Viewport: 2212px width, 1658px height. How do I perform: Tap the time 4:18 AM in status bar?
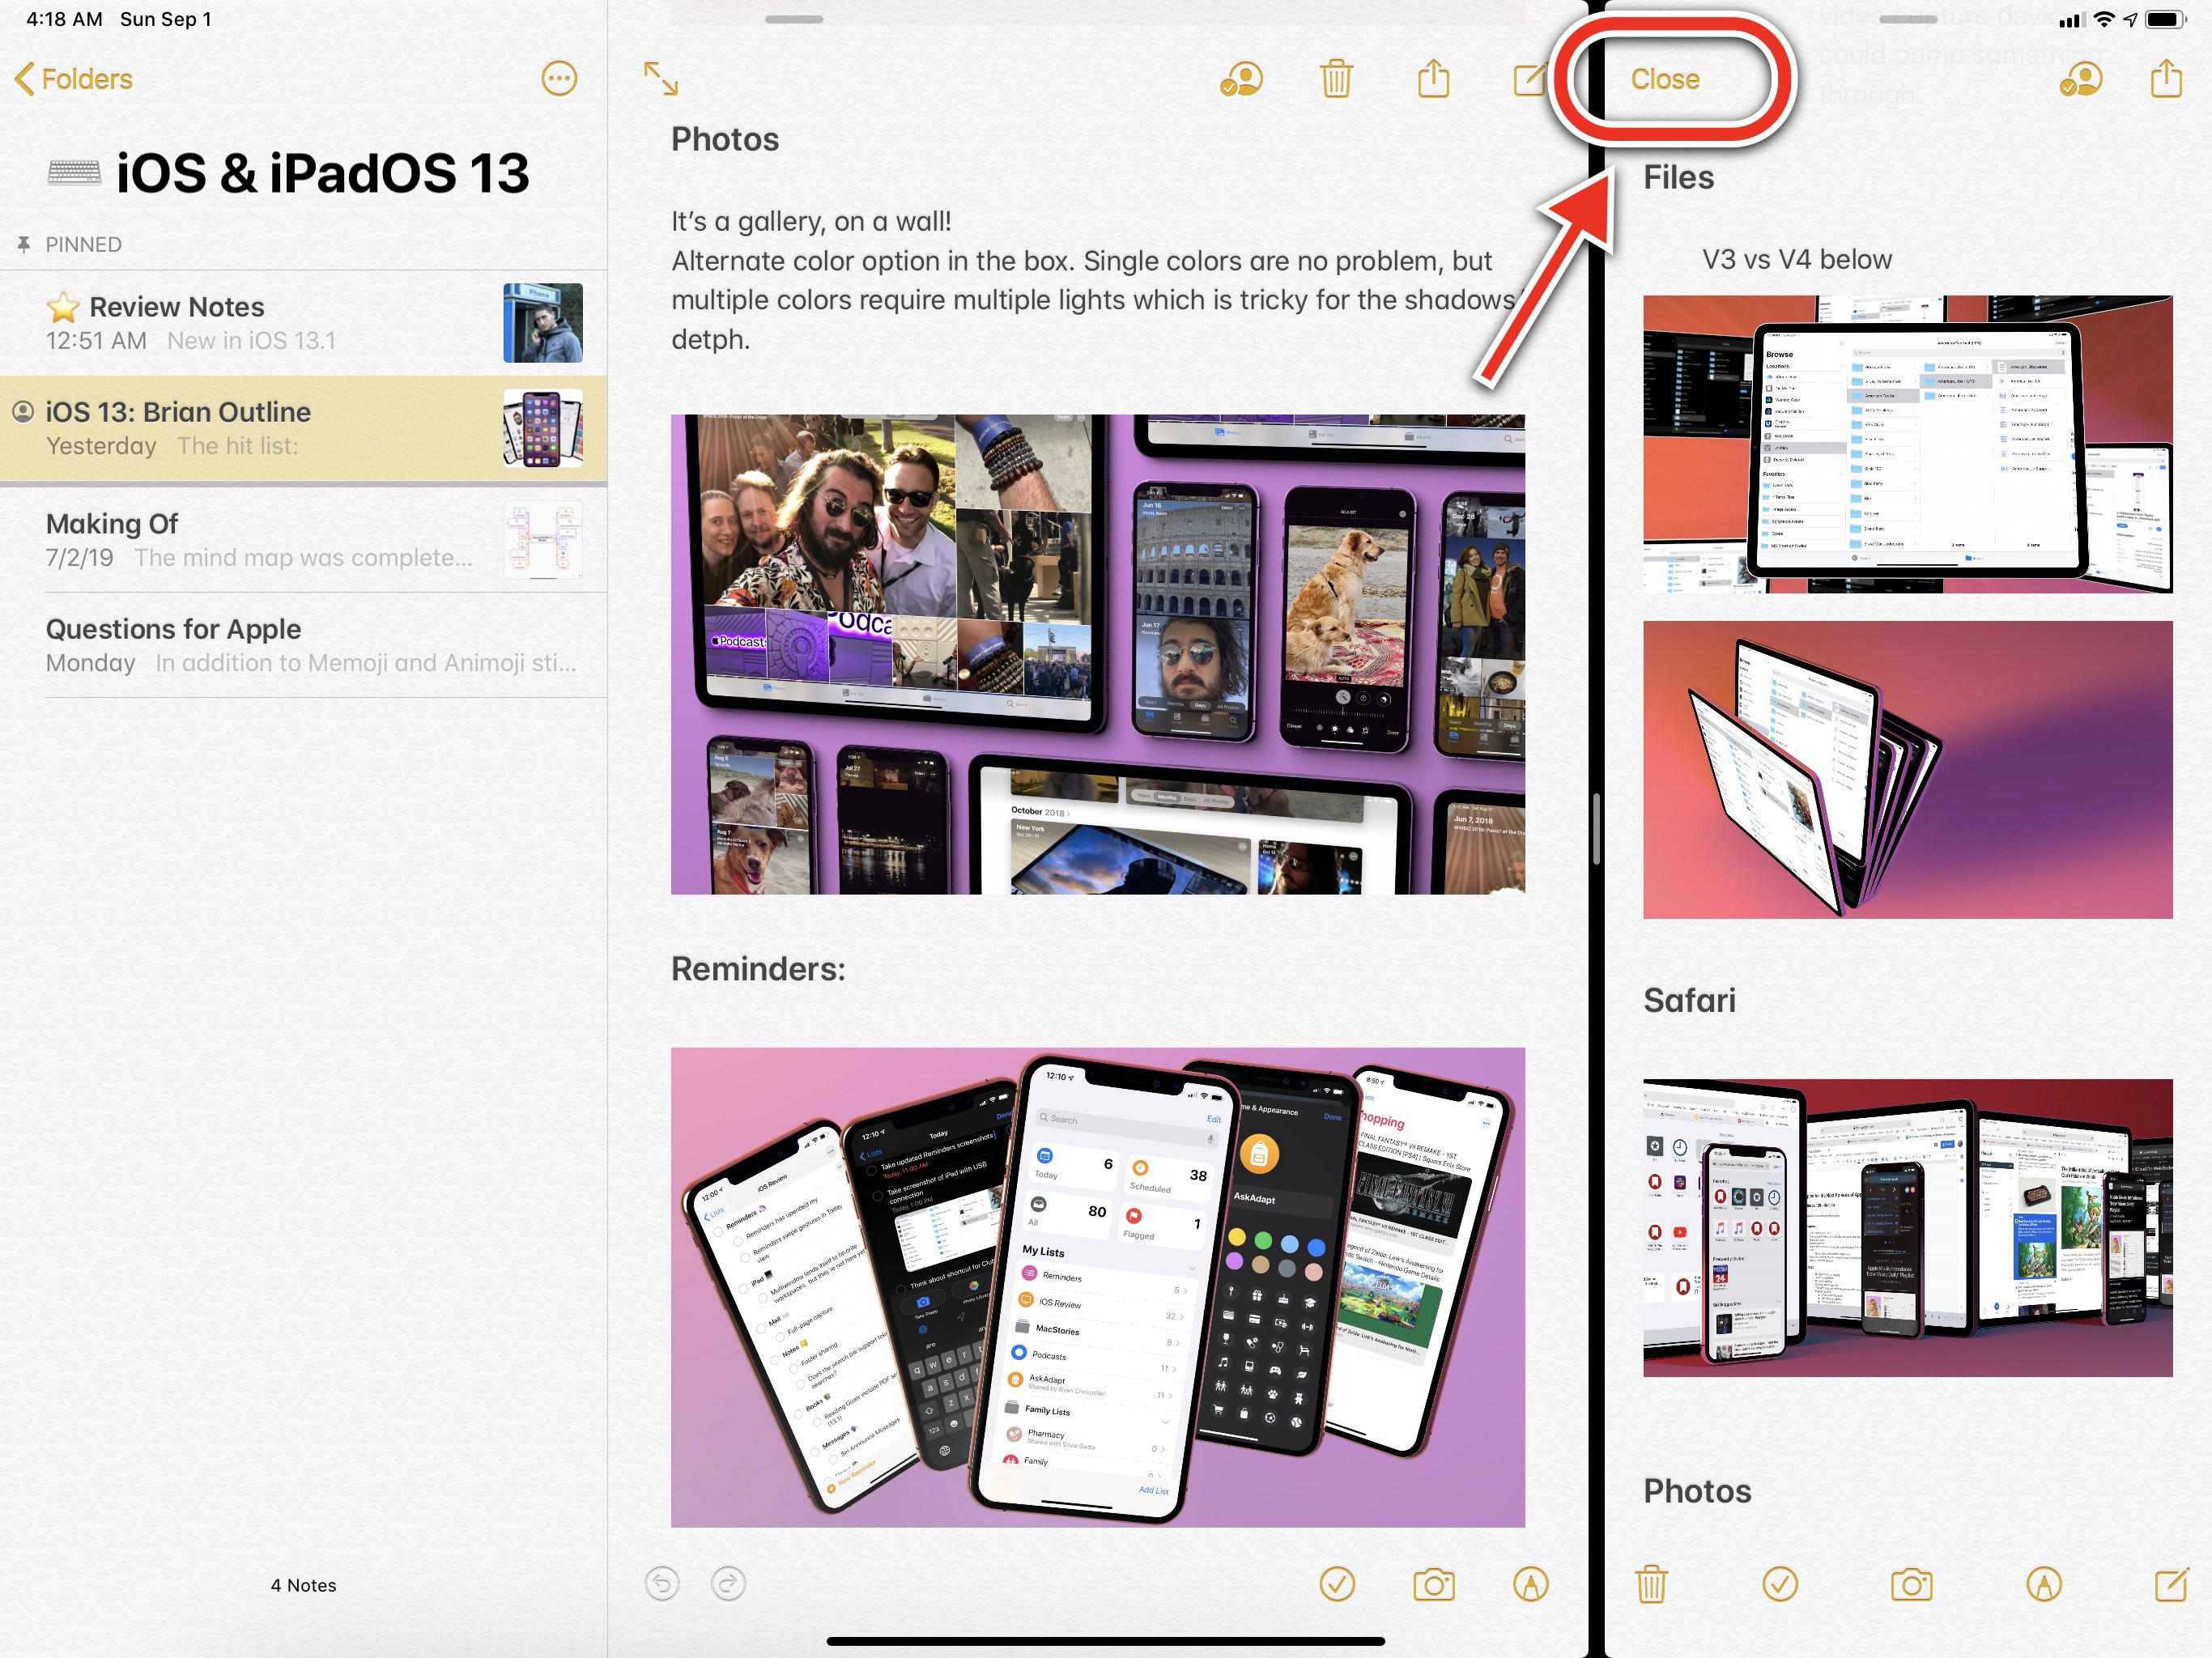(x=64, y=19)
